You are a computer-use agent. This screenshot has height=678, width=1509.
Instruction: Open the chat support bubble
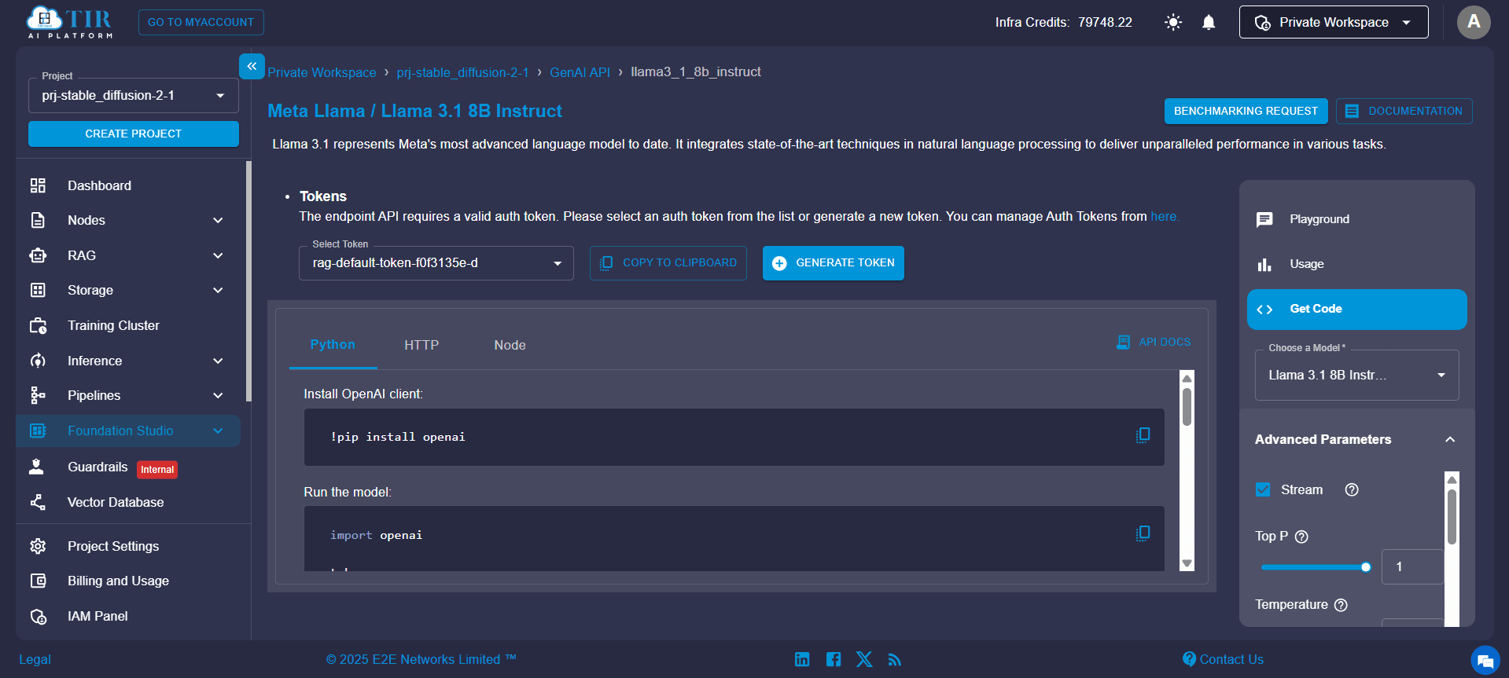point(1485,660)
